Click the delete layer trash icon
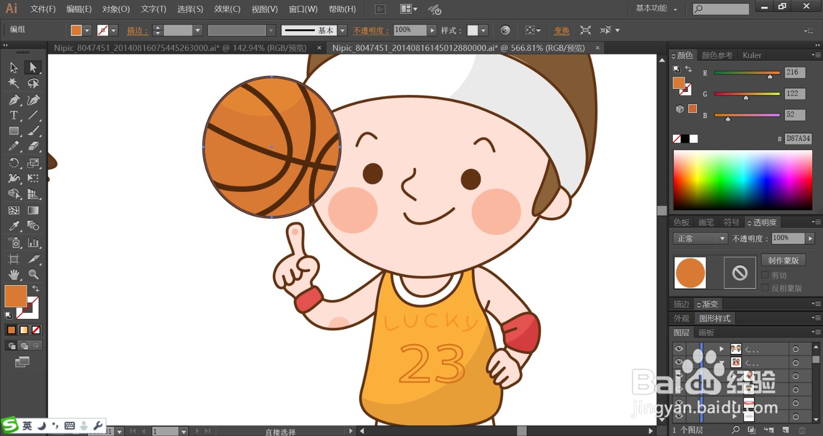 pyautogui.click(x=802, y=430)
